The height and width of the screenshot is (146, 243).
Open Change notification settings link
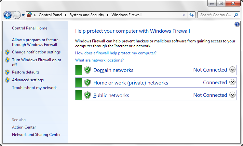36,52
